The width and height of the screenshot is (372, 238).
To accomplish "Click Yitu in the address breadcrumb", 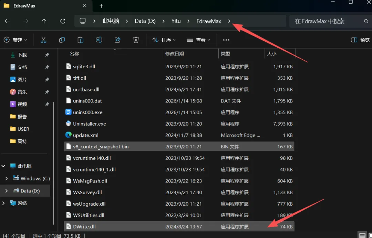I will pyautogui.click(x=176, y=21).
